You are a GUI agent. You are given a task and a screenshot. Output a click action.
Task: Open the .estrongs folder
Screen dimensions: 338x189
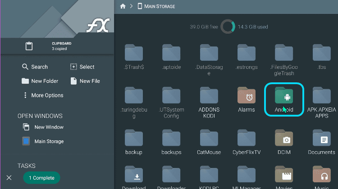click(247, 57)
